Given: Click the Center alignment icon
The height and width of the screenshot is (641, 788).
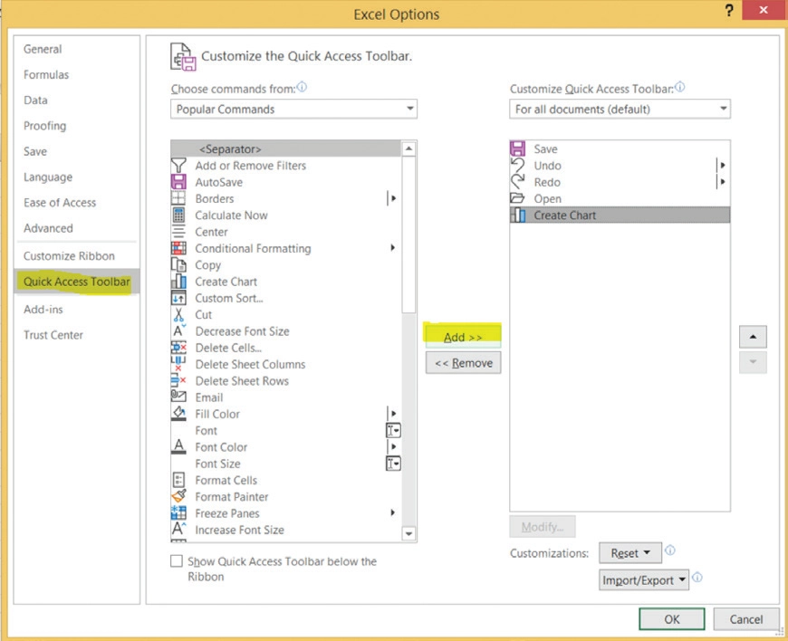Looking at the screenshot, I should tap(178, 232).
